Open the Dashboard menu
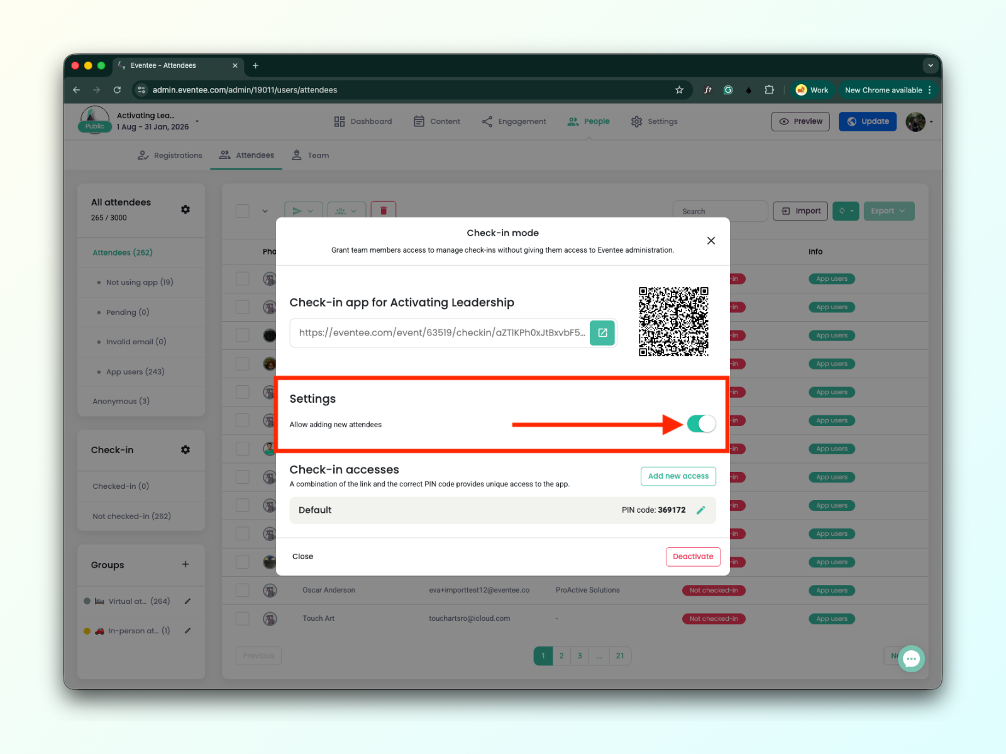The width and height of the screenshot is (1006, 754). tap(363, 122)
